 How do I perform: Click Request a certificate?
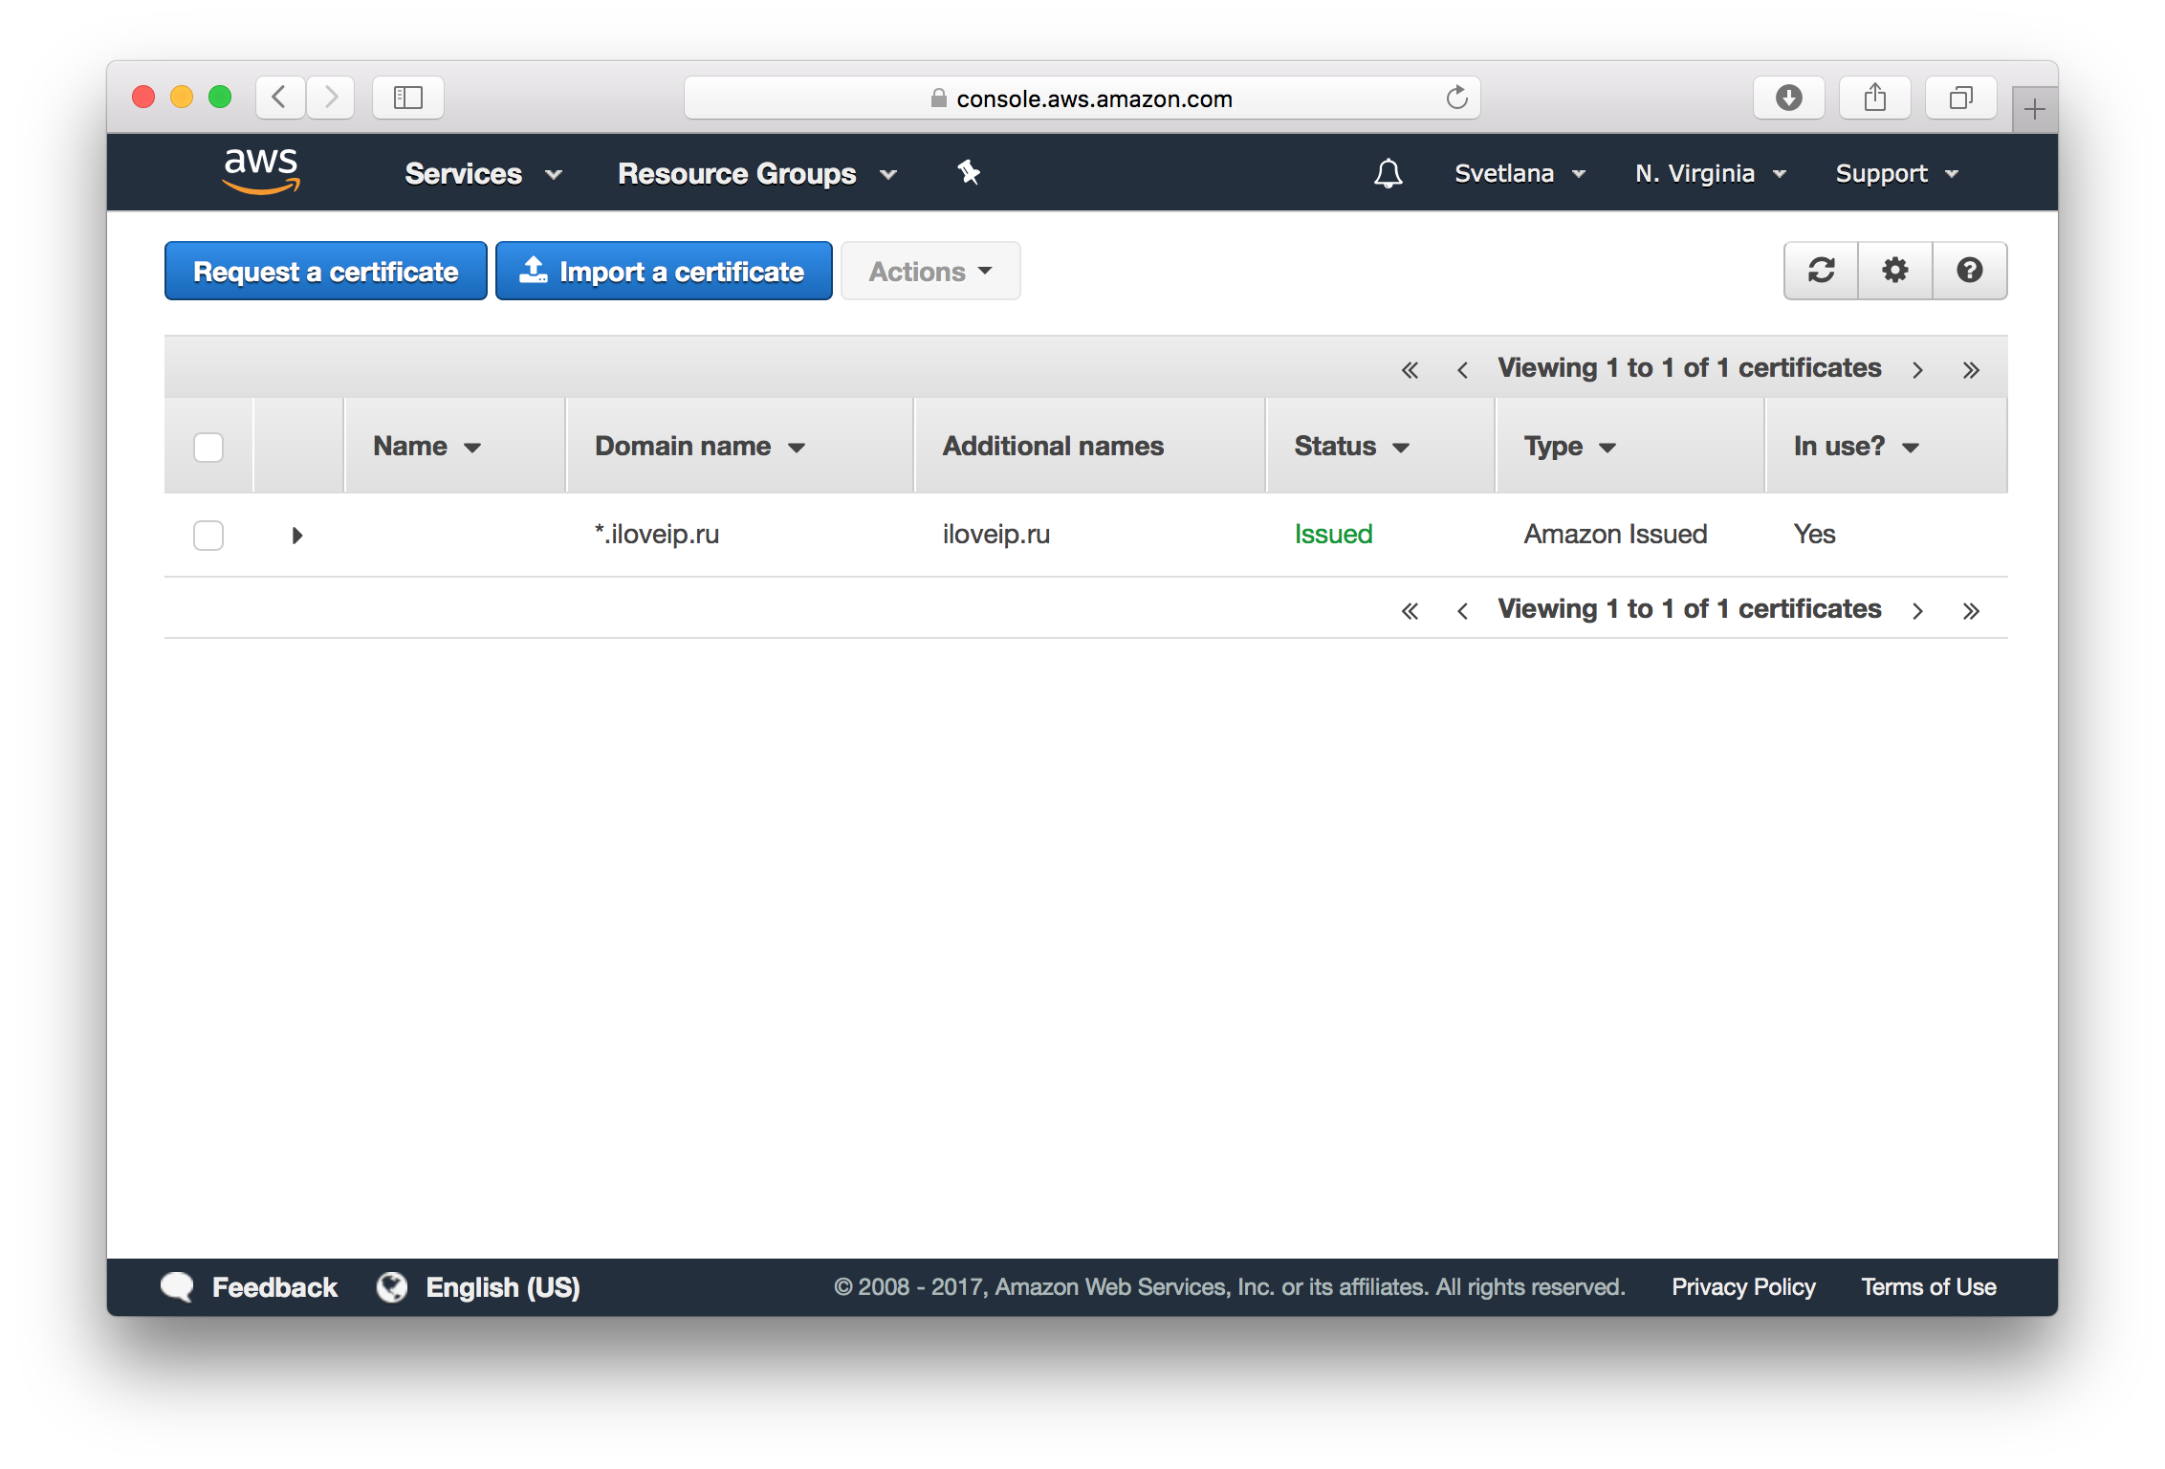click(x=325, y=271)
